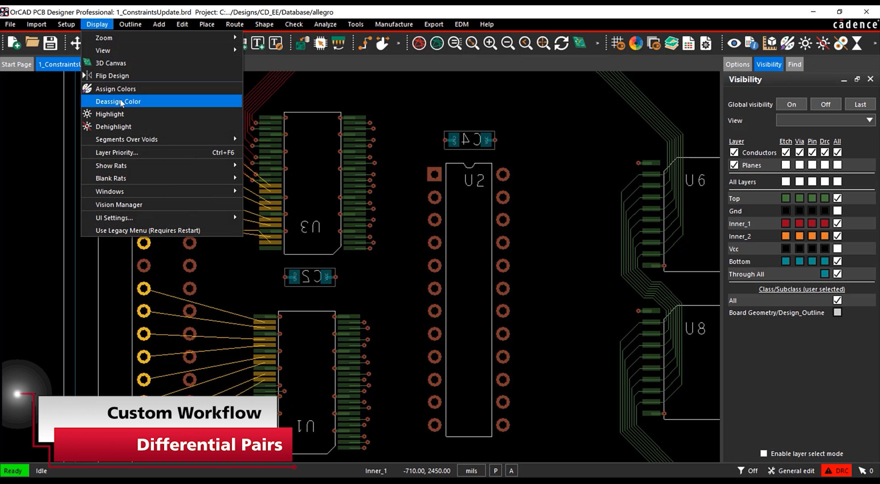Click the Zoom Previous magnifier icon
This screenshot has width=880, height=484.
pos(526,43)
